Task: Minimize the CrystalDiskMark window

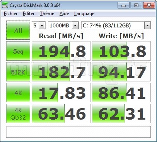Action: click(123, 5)
